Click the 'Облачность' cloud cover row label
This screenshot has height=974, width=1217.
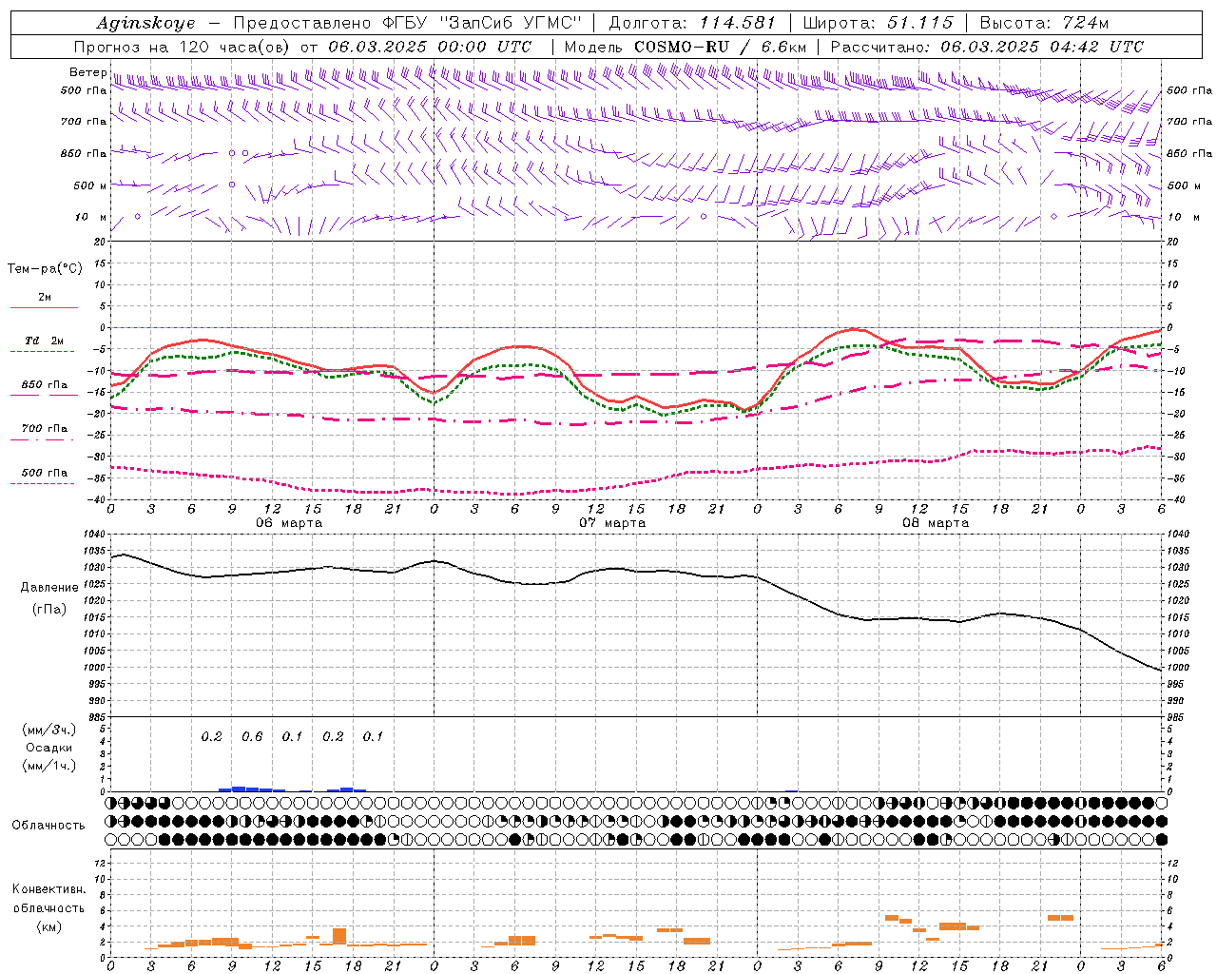click(48, 825)
